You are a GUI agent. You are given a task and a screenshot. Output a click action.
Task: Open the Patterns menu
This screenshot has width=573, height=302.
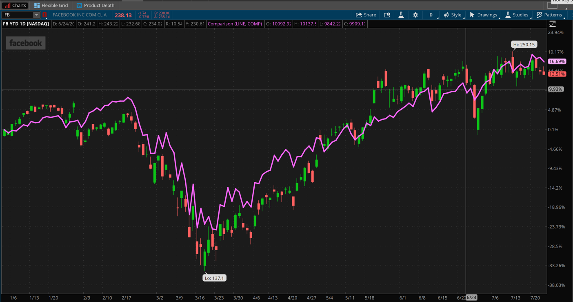pos(549,15)
